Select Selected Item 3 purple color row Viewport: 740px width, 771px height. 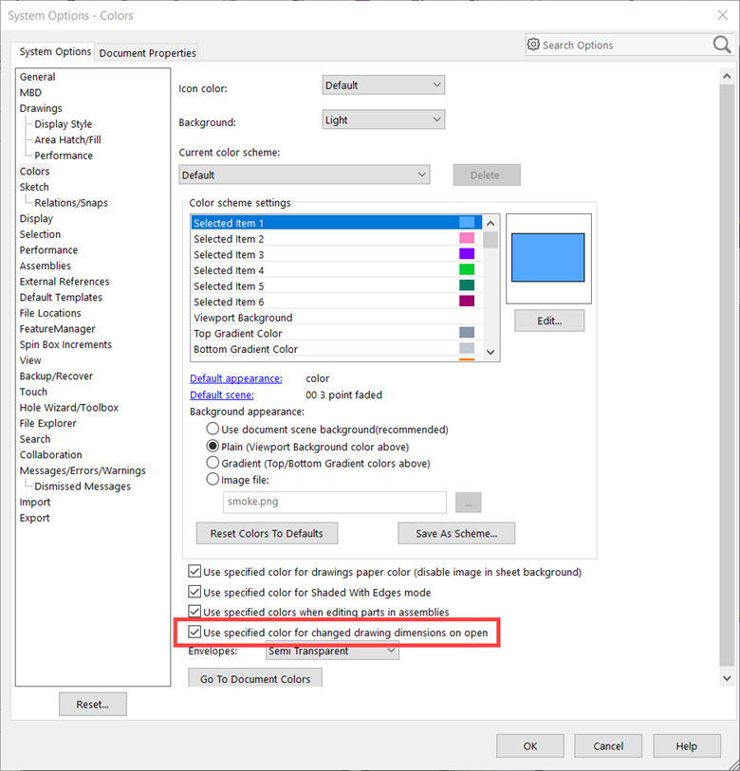(x=337, y=254)
